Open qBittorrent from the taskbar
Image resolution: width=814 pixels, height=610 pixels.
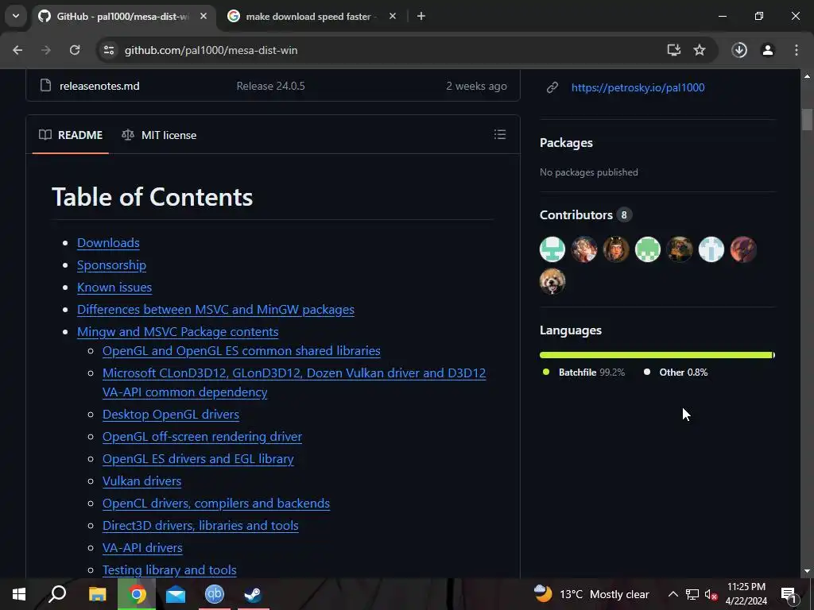(215, 594)
